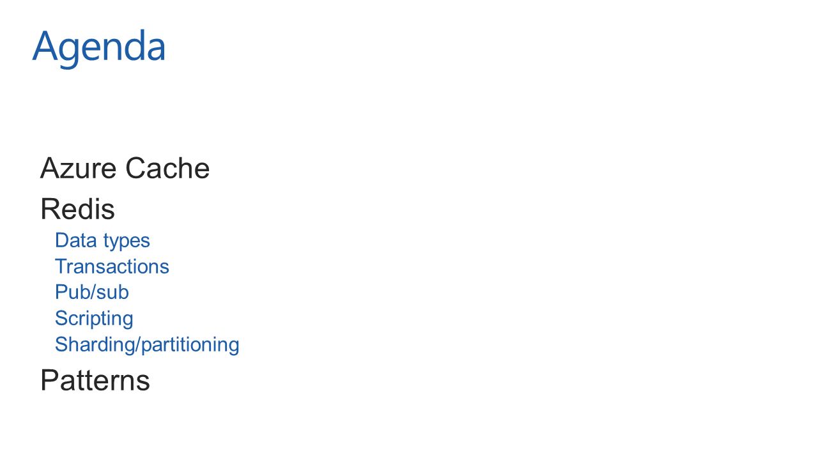The image size is (818, 460).
Task: Select the Redis agenda heading
Action: [x=77, y=209]
